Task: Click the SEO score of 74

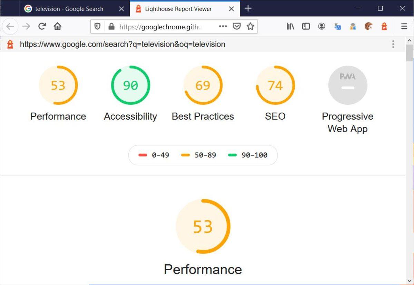Action: coord(275,85)
